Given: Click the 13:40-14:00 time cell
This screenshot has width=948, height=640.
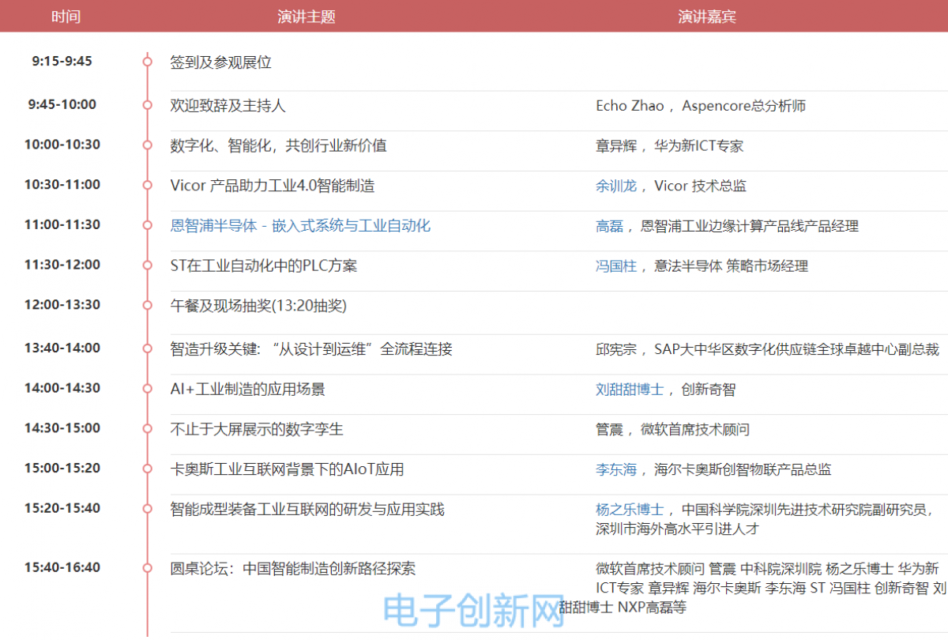Looking at the screenshot, I should click(62, 348).
